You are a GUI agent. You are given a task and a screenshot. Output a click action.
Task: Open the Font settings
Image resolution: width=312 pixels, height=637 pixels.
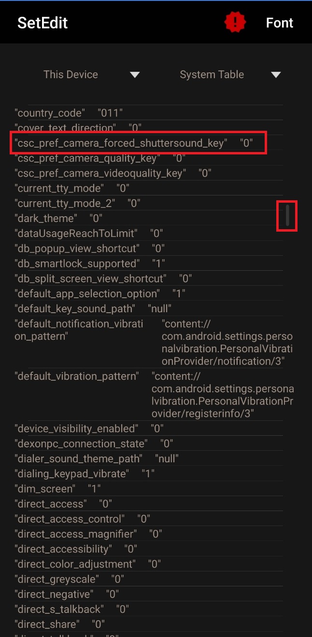click(279, 22)
